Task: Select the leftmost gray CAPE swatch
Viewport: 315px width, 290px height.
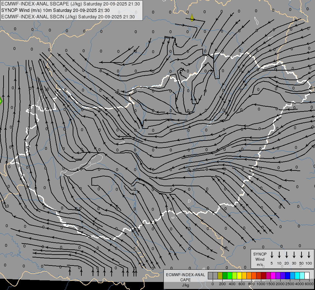Action: coord(210,275)
